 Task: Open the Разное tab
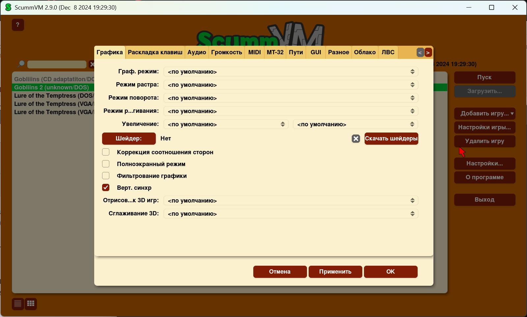point(339,52)
